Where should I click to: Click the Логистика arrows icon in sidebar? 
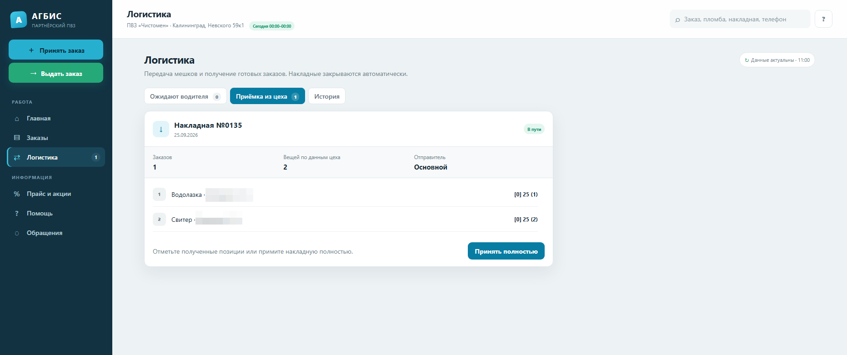point(17,157)
